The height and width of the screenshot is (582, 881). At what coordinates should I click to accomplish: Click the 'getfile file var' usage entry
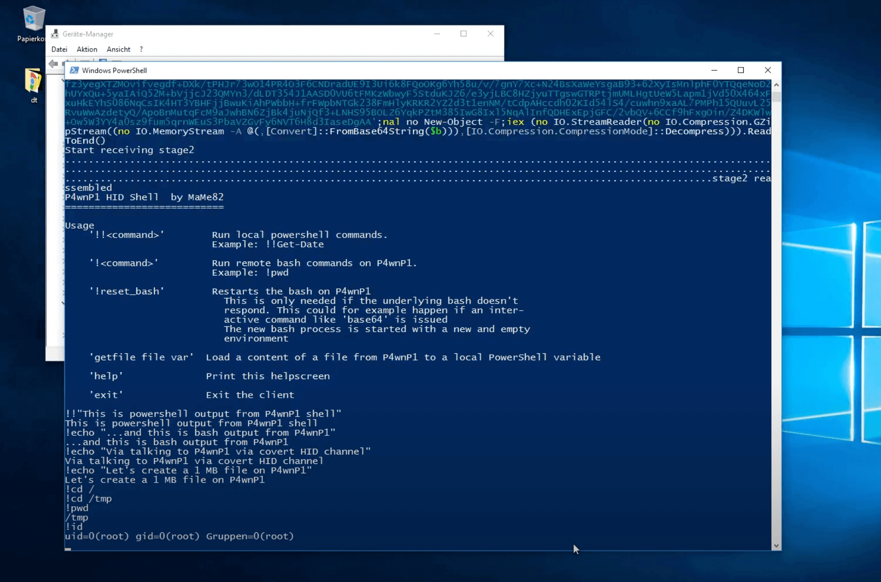pos(142,357)
